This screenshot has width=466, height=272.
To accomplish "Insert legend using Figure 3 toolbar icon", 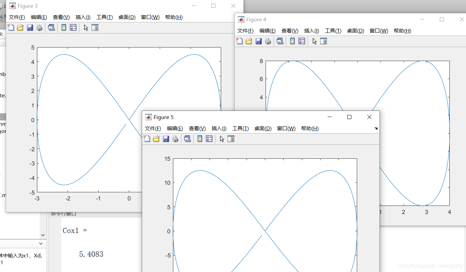I will click(73, 28).
